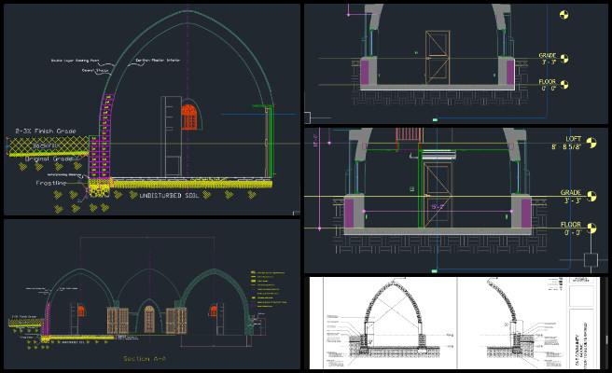Viewport: 612px width, 373px height.
Task: Select FLOOR level marker in the LOFT elevation panel
Action: click(591, 228)
